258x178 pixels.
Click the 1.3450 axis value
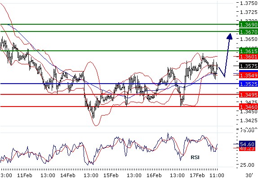[x=249, y=112]
